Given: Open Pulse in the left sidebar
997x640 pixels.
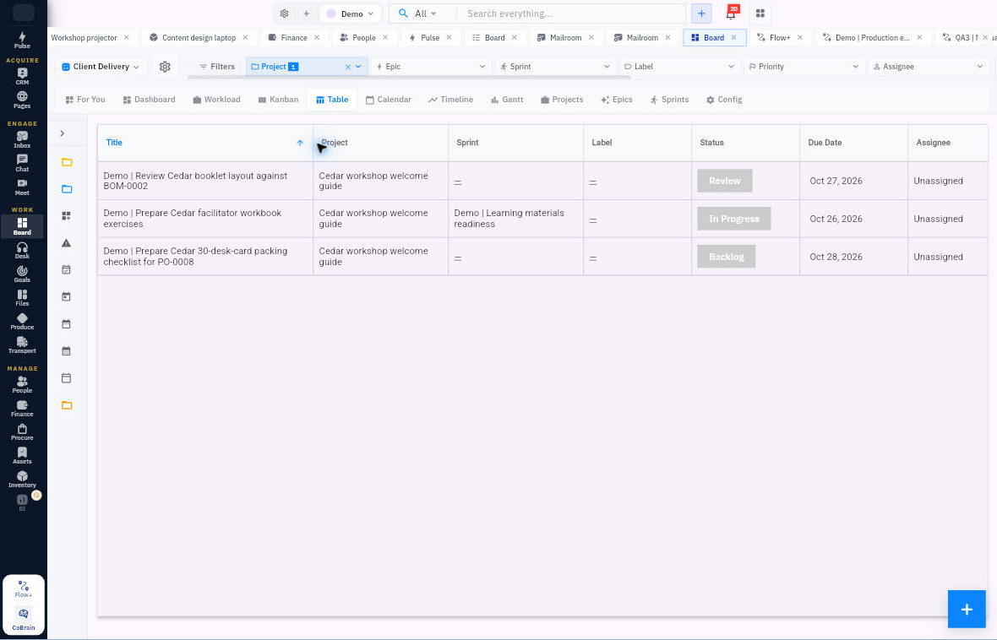Looking at the screenshot, I should [22, 40].
